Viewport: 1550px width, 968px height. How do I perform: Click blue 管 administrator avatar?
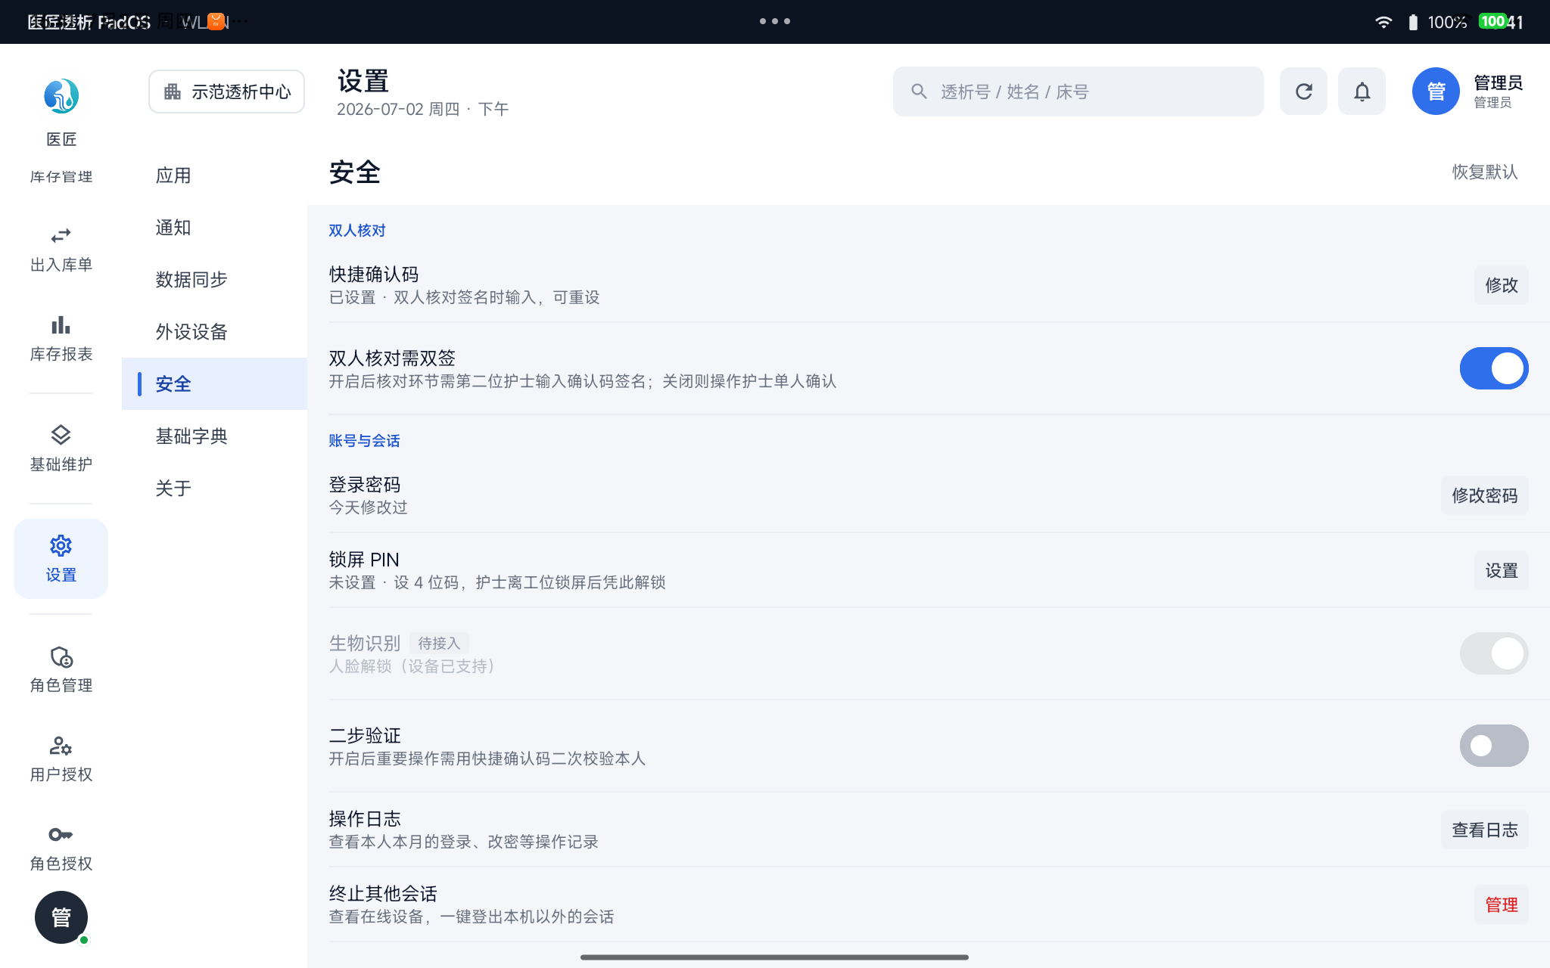click(x=1436, y=92)
